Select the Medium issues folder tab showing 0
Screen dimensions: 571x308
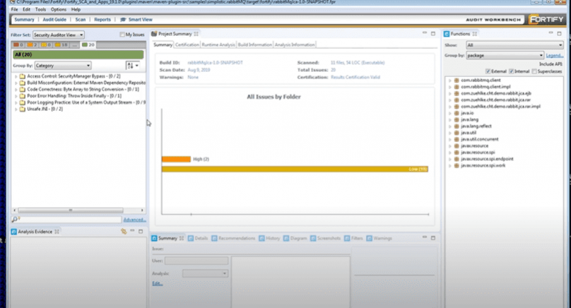(46, 45)
